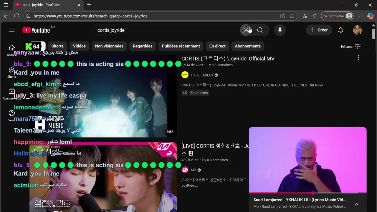Screen dimensions: 377x212
Task: Open the tab actions menu icon
Action: coord(6,5)
